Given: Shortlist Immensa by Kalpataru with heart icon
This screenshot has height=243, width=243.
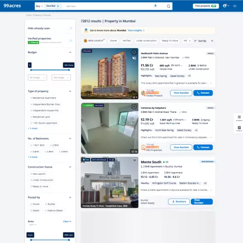Looking at the screenshot, I should tap(134, 107).
